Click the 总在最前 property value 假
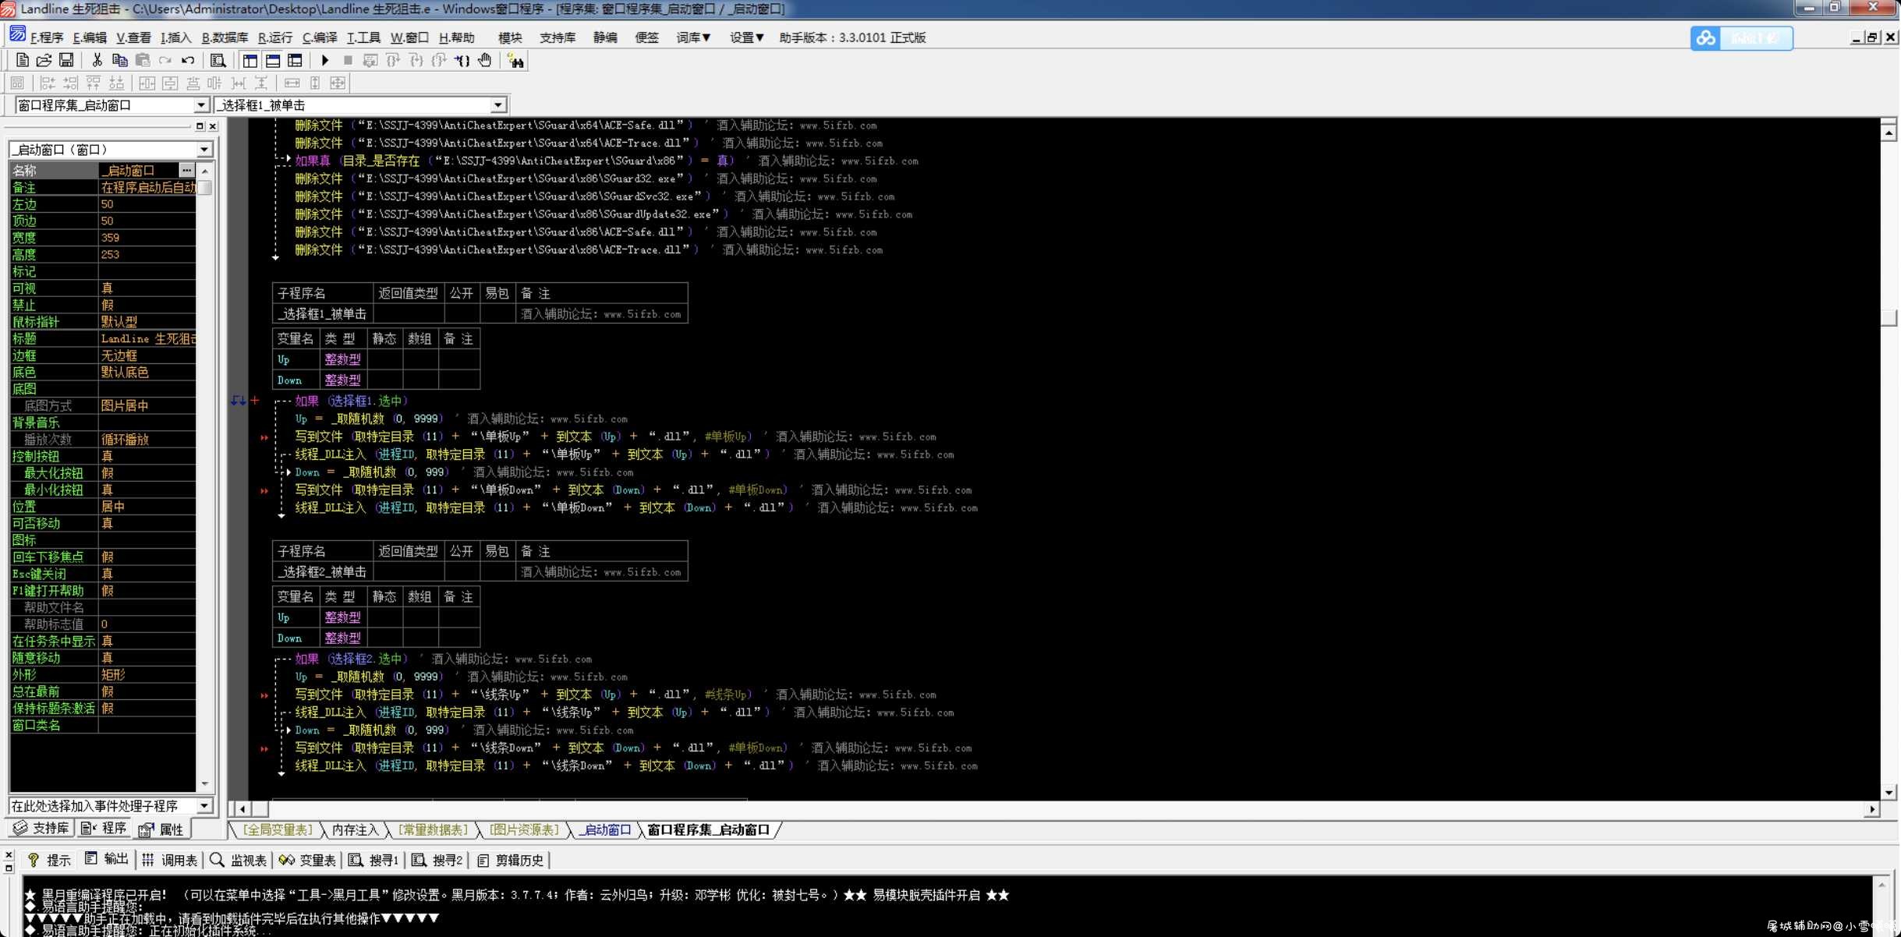 click(x=147, y=691)
